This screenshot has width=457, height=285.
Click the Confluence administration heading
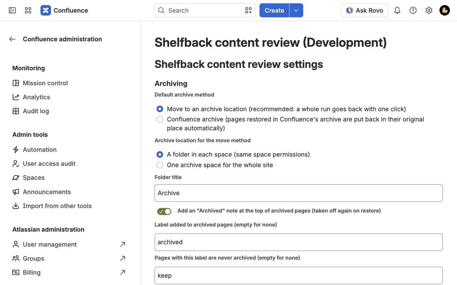(x=62, y=39)
